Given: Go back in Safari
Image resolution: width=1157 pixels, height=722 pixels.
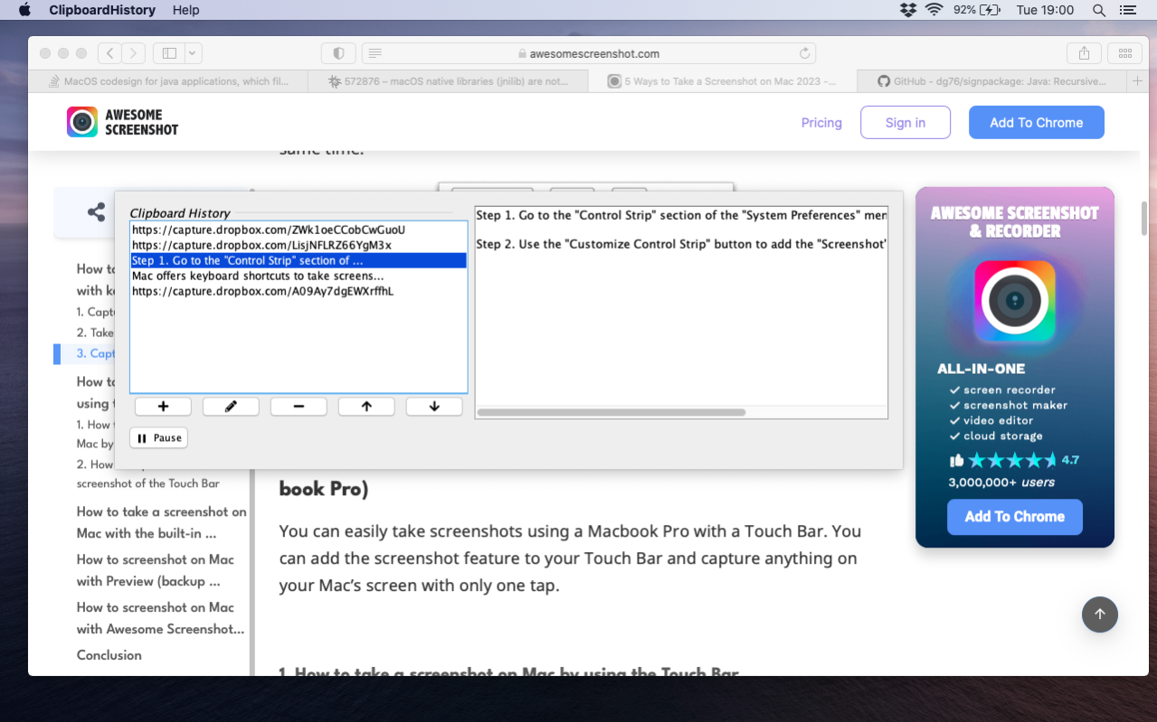Looking at the screenshot, I should (x=109, y=53).
